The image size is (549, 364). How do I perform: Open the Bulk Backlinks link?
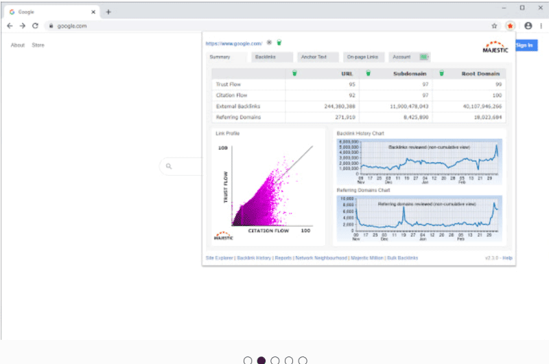tap(403, 258)
